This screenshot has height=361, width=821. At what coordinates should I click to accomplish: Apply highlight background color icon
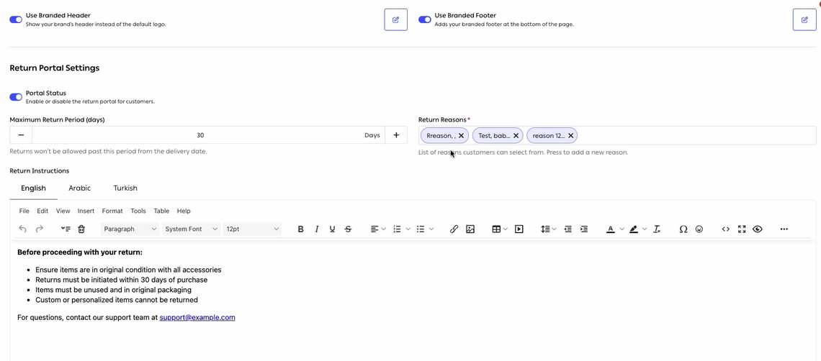click(634, 229)
